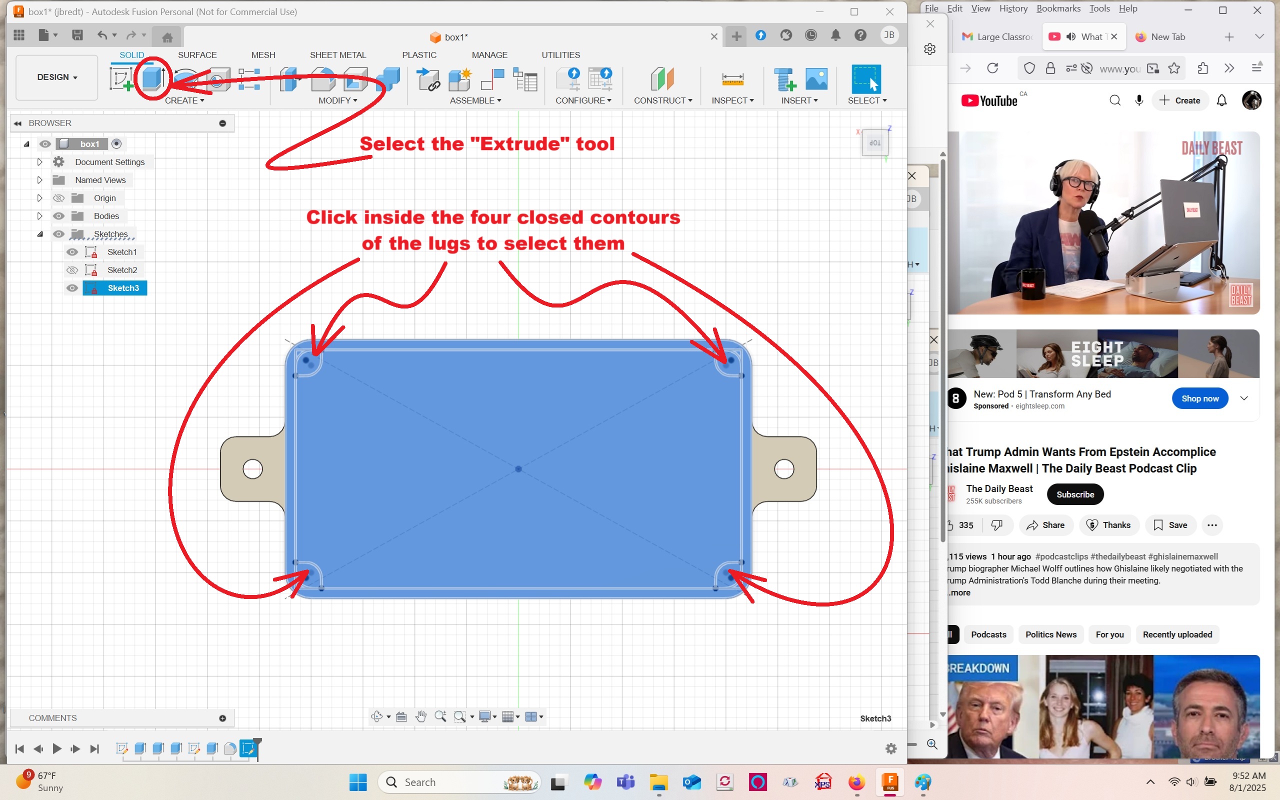This screenshot has height=800, width=1280.
Task: Open the DESIGN workspace dropdown
Action: 57,77
